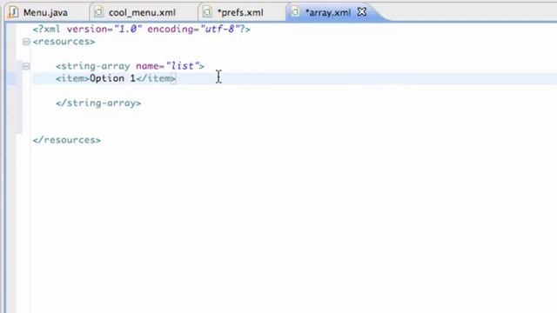Image resolution: width=557 pixels, height=313 pixels.
Task: Collapse the string-array element fold marker
Action: coord(26,66)
